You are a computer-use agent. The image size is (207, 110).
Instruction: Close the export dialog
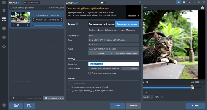[x=140, y=2]
